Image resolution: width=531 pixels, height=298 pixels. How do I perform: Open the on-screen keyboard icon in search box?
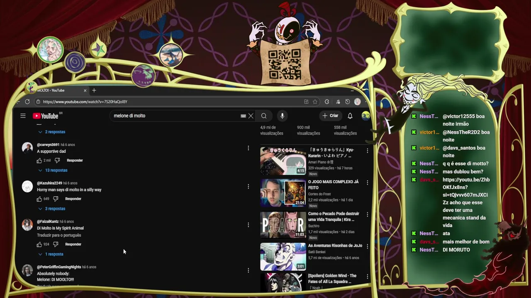pos(243,116)
